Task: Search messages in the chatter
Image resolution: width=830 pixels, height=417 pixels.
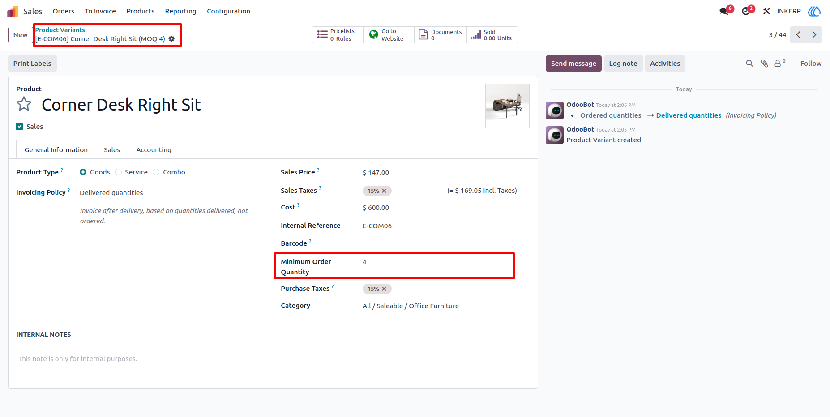Action: (749, 64)
